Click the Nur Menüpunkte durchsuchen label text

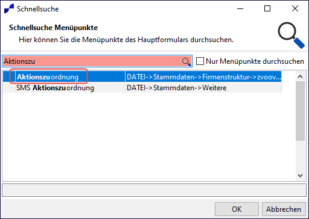click(x=255, y=61)
